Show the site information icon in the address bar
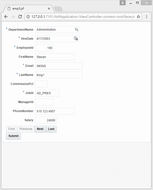 point(28,17)
